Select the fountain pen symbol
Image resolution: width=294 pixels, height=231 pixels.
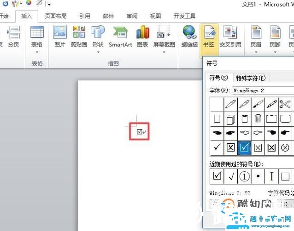tap(244, 104)
